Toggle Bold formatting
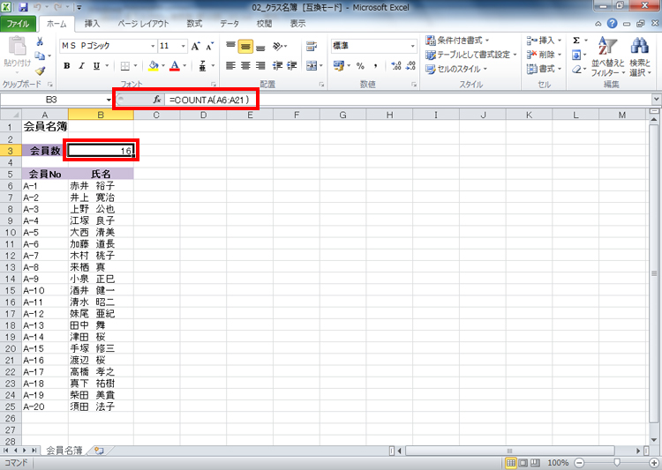Viewport: 662px width, 470px height. click(67, 66)
